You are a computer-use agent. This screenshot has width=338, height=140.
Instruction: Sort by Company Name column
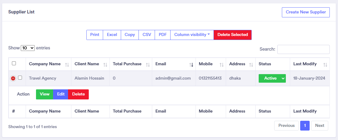(x=45, y=64)
